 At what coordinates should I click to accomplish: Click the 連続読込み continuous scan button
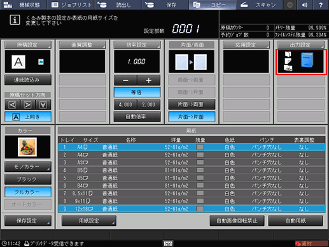tap(28, 80)
